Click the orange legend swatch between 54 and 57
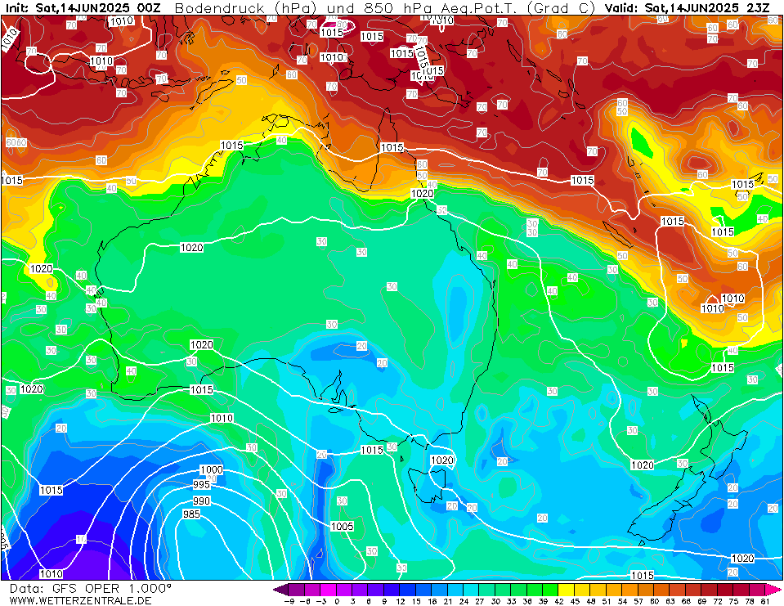Viewport: 784px width, 606px height. (x=629, y=589)
